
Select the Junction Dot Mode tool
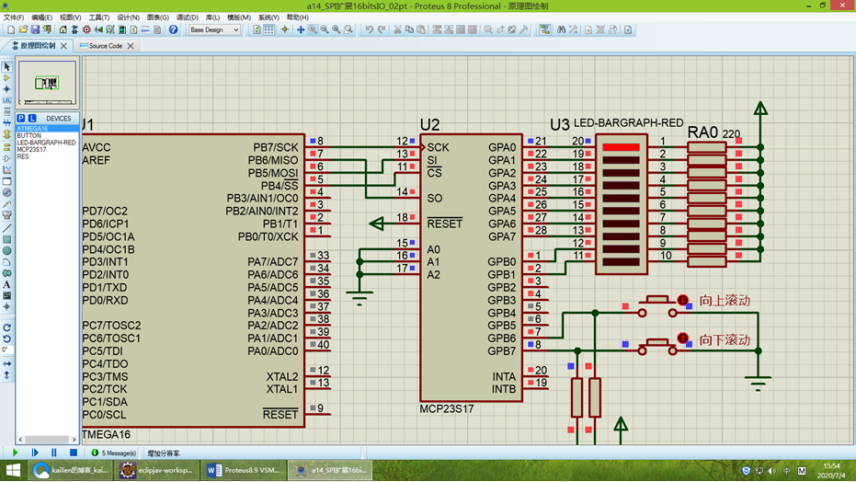pyautogui.click(x=6, y=89)
